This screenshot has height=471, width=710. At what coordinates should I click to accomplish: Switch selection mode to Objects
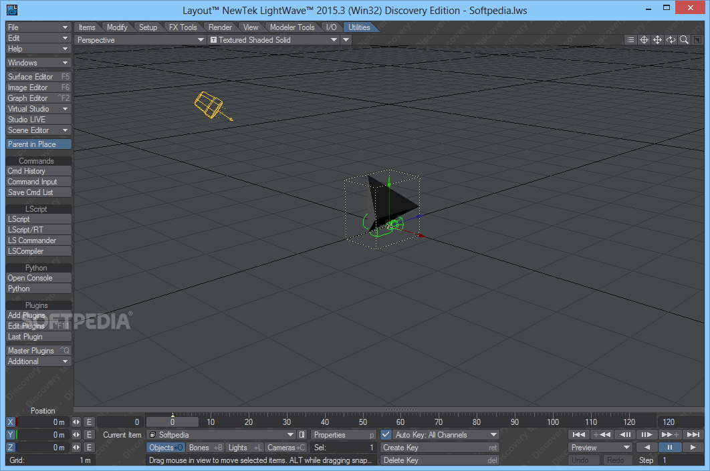click(x=166, y=447)
